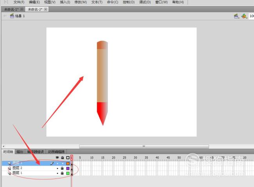
Task: Select the pencil drawing on the stage
Action: point(102,83)
